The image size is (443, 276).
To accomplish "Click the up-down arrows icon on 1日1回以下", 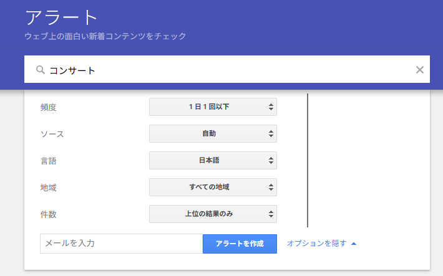I will pyautogui.click(x=271, y=107).
